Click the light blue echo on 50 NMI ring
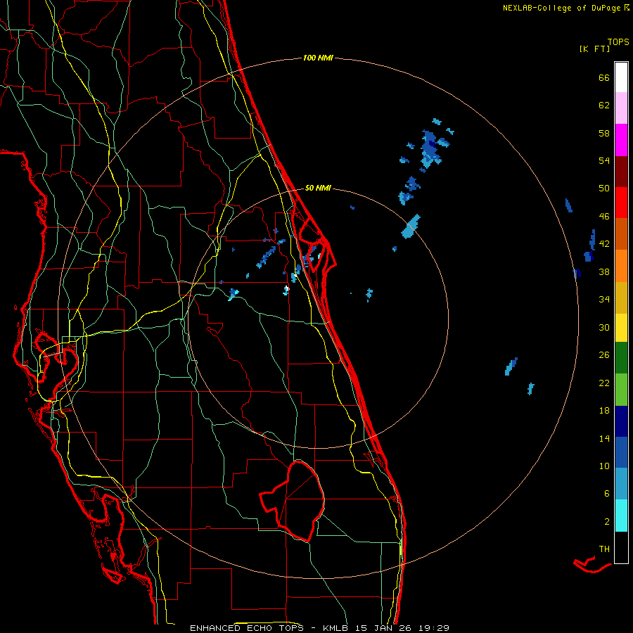Screen dimensions: 633x633 pos(411,226)
